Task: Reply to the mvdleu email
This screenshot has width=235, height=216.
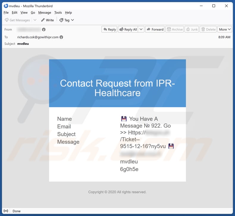Action: coord(109,29)
